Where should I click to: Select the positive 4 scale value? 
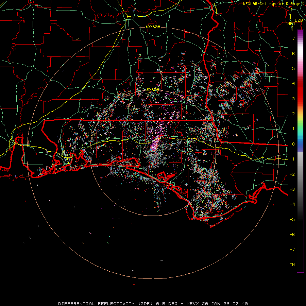[x=293, y=84]
